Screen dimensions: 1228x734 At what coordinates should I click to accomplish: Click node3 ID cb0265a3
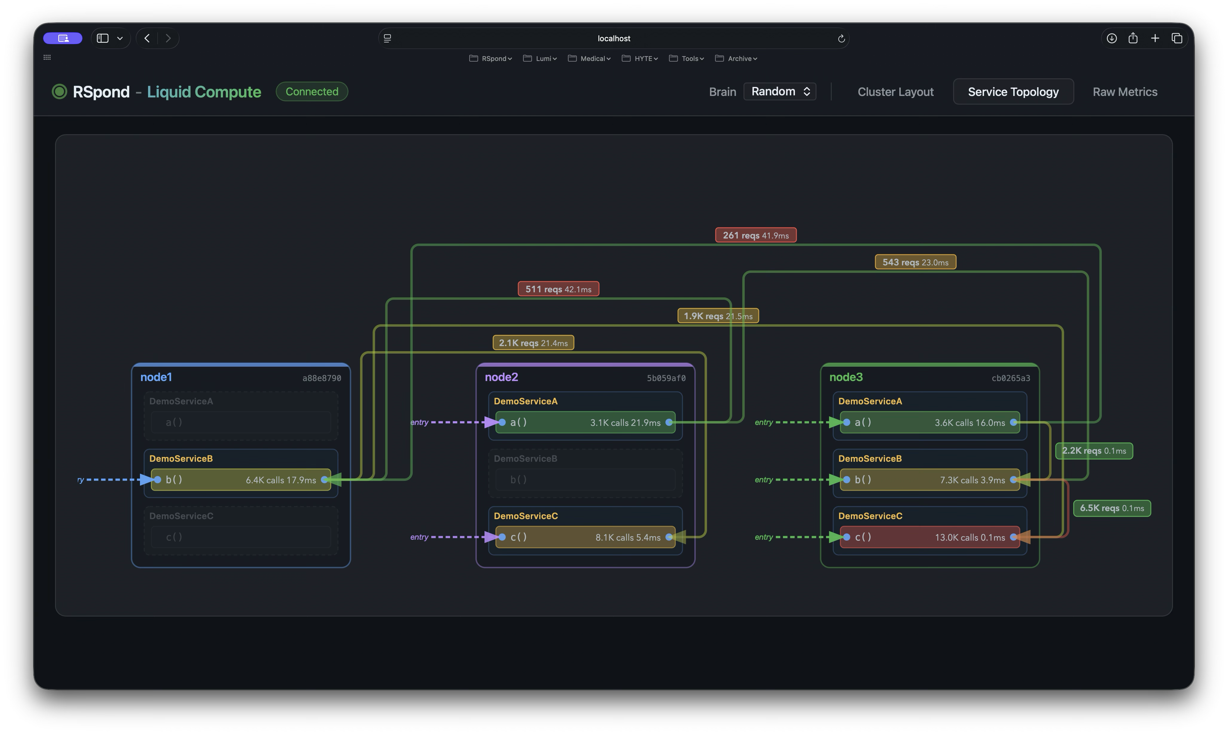tap(1011, 378)
